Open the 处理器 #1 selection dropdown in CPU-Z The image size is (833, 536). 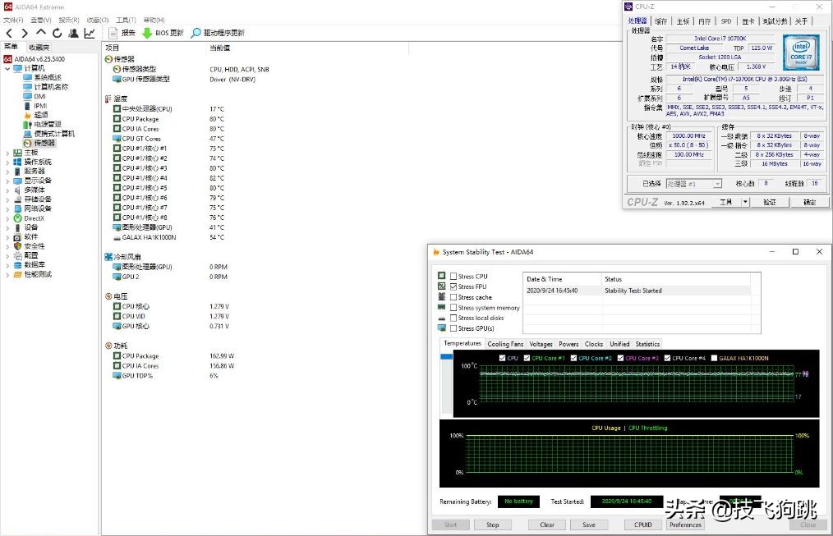click(x=717, y=185)
